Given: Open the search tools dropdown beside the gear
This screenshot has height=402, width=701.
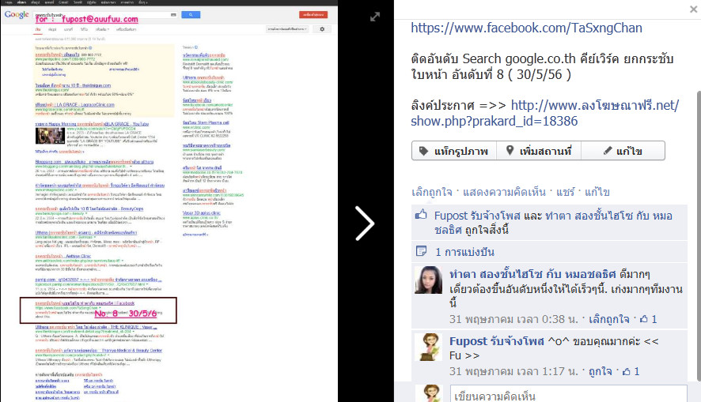Looking at the screenshot, I should tap(287, 29).
